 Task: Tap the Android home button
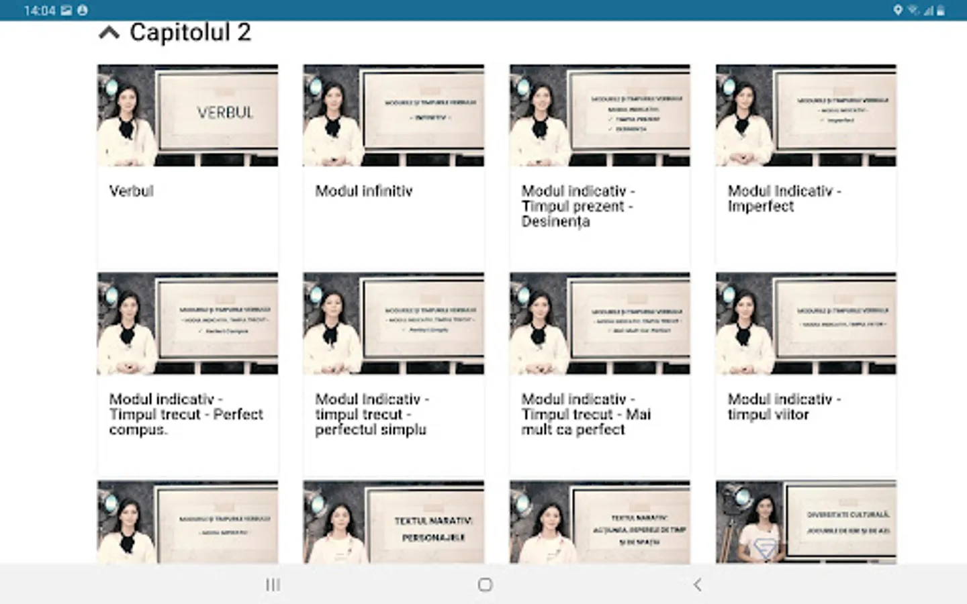click(485, 585)
